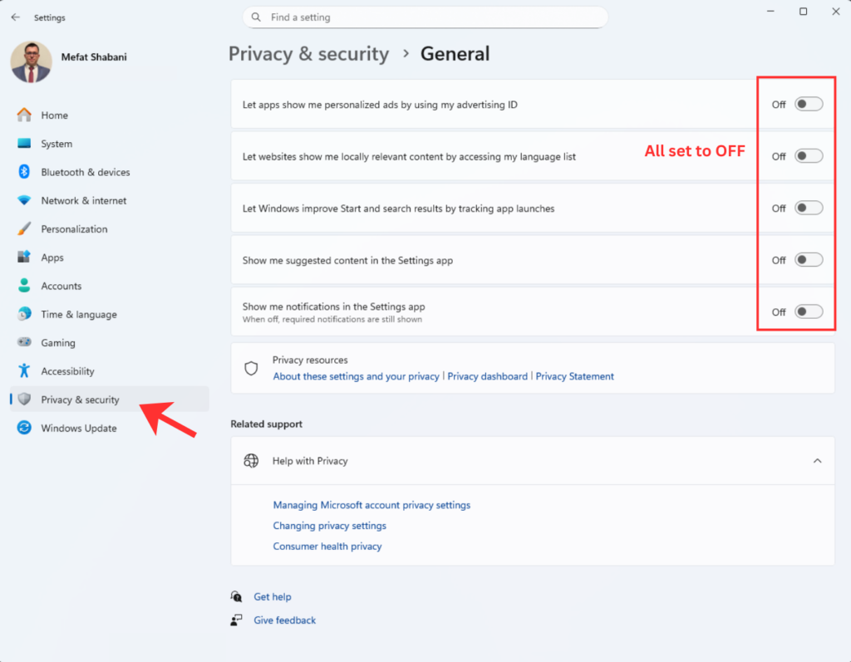Open the Apps settings category

[52, 257]
